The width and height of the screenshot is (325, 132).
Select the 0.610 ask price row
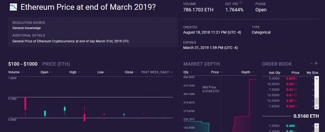(290, 90)
